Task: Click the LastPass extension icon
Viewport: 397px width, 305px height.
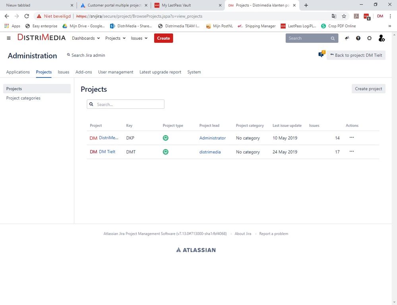Action: click(x=367, y=17)
